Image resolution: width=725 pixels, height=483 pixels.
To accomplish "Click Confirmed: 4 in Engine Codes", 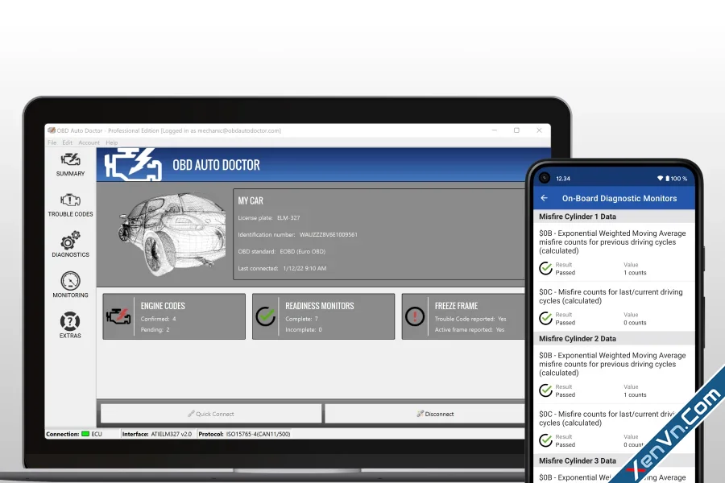I will 158,319.
